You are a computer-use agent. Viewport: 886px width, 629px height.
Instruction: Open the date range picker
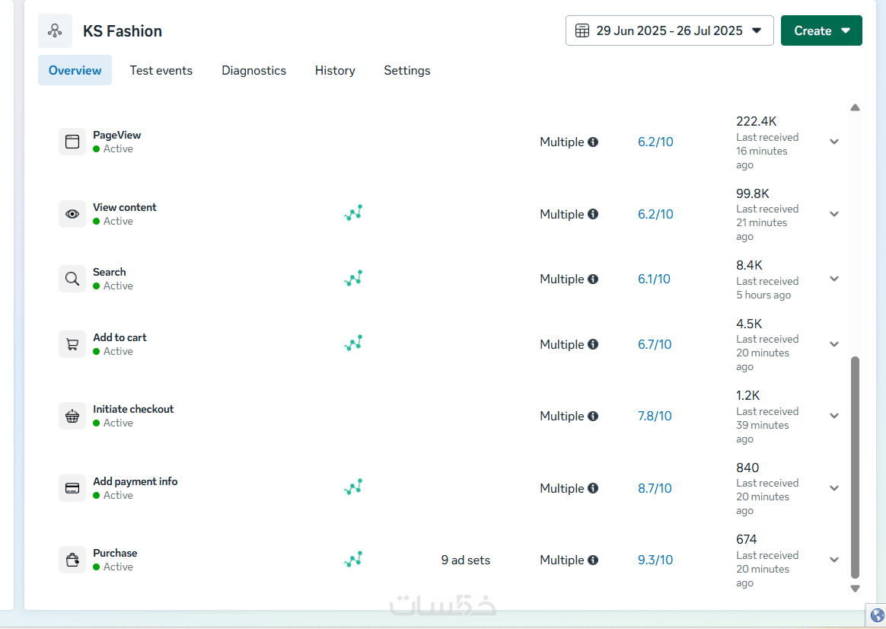(669, 30)
